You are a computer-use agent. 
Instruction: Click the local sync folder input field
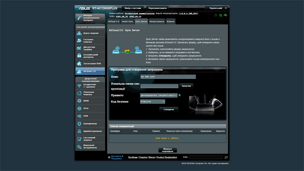tap(159, 86)
